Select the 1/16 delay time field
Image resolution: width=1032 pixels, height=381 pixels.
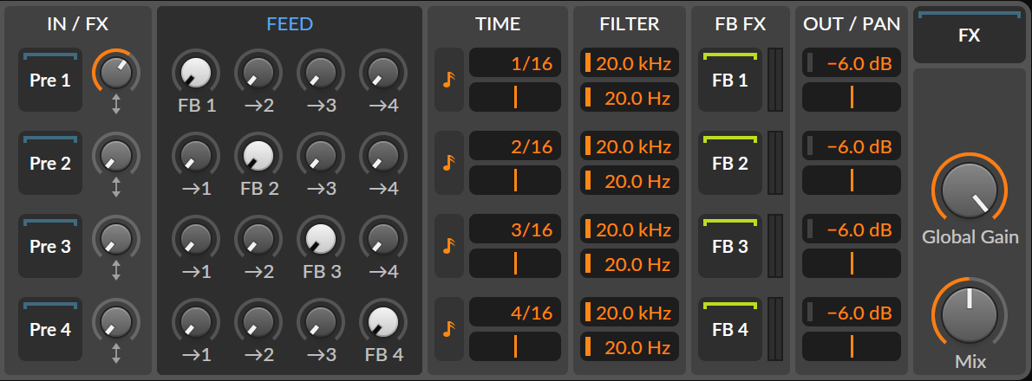point(514,63)
